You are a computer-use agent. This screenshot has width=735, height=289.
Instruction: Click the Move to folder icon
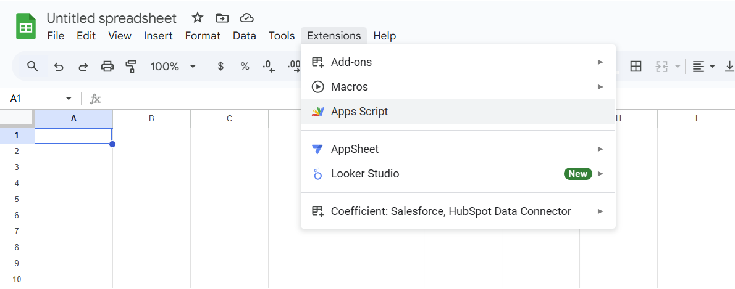tap(222, 18)
